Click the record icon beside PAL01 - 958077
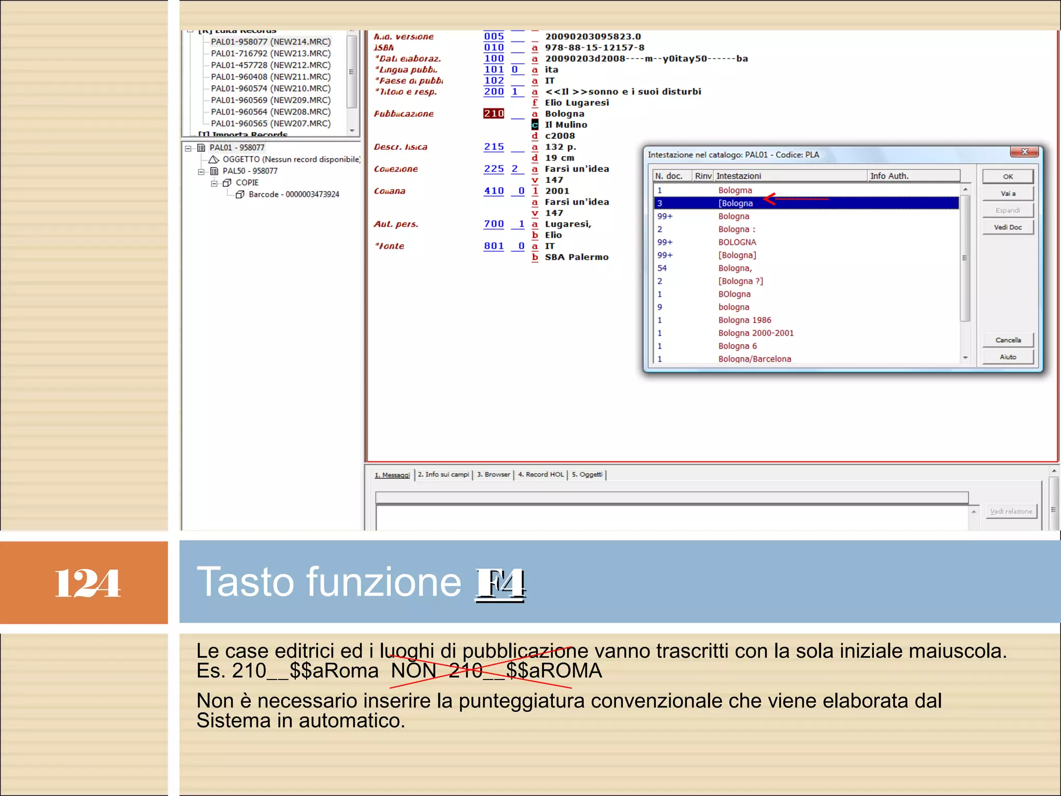The image size is (1061, 796). coord(201,148)
